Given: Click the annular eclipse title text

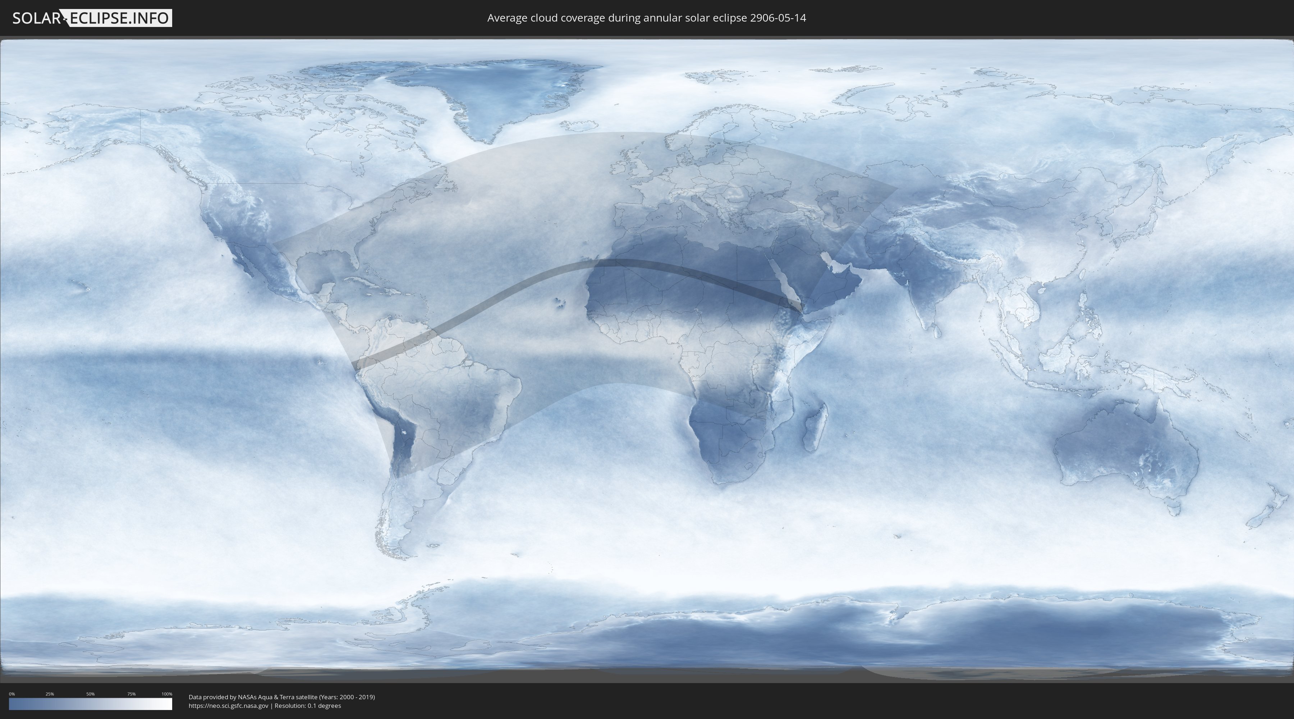Looking at the screenshot, I should coord(647,18).
